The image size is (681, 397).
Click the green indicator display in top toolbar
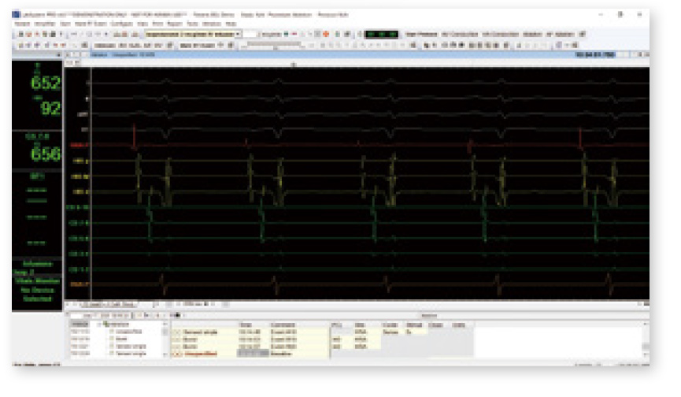point(383,35)
